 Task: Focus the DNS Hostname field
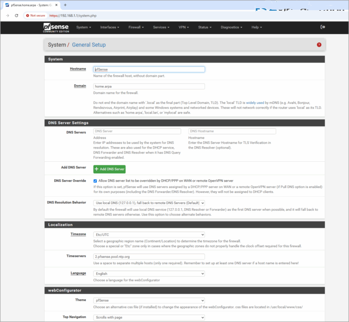coord(232,131)
